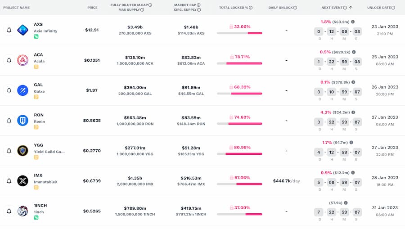The image size is (405, 229).
Task: Click the Acala logo icon
Action: 22,60
